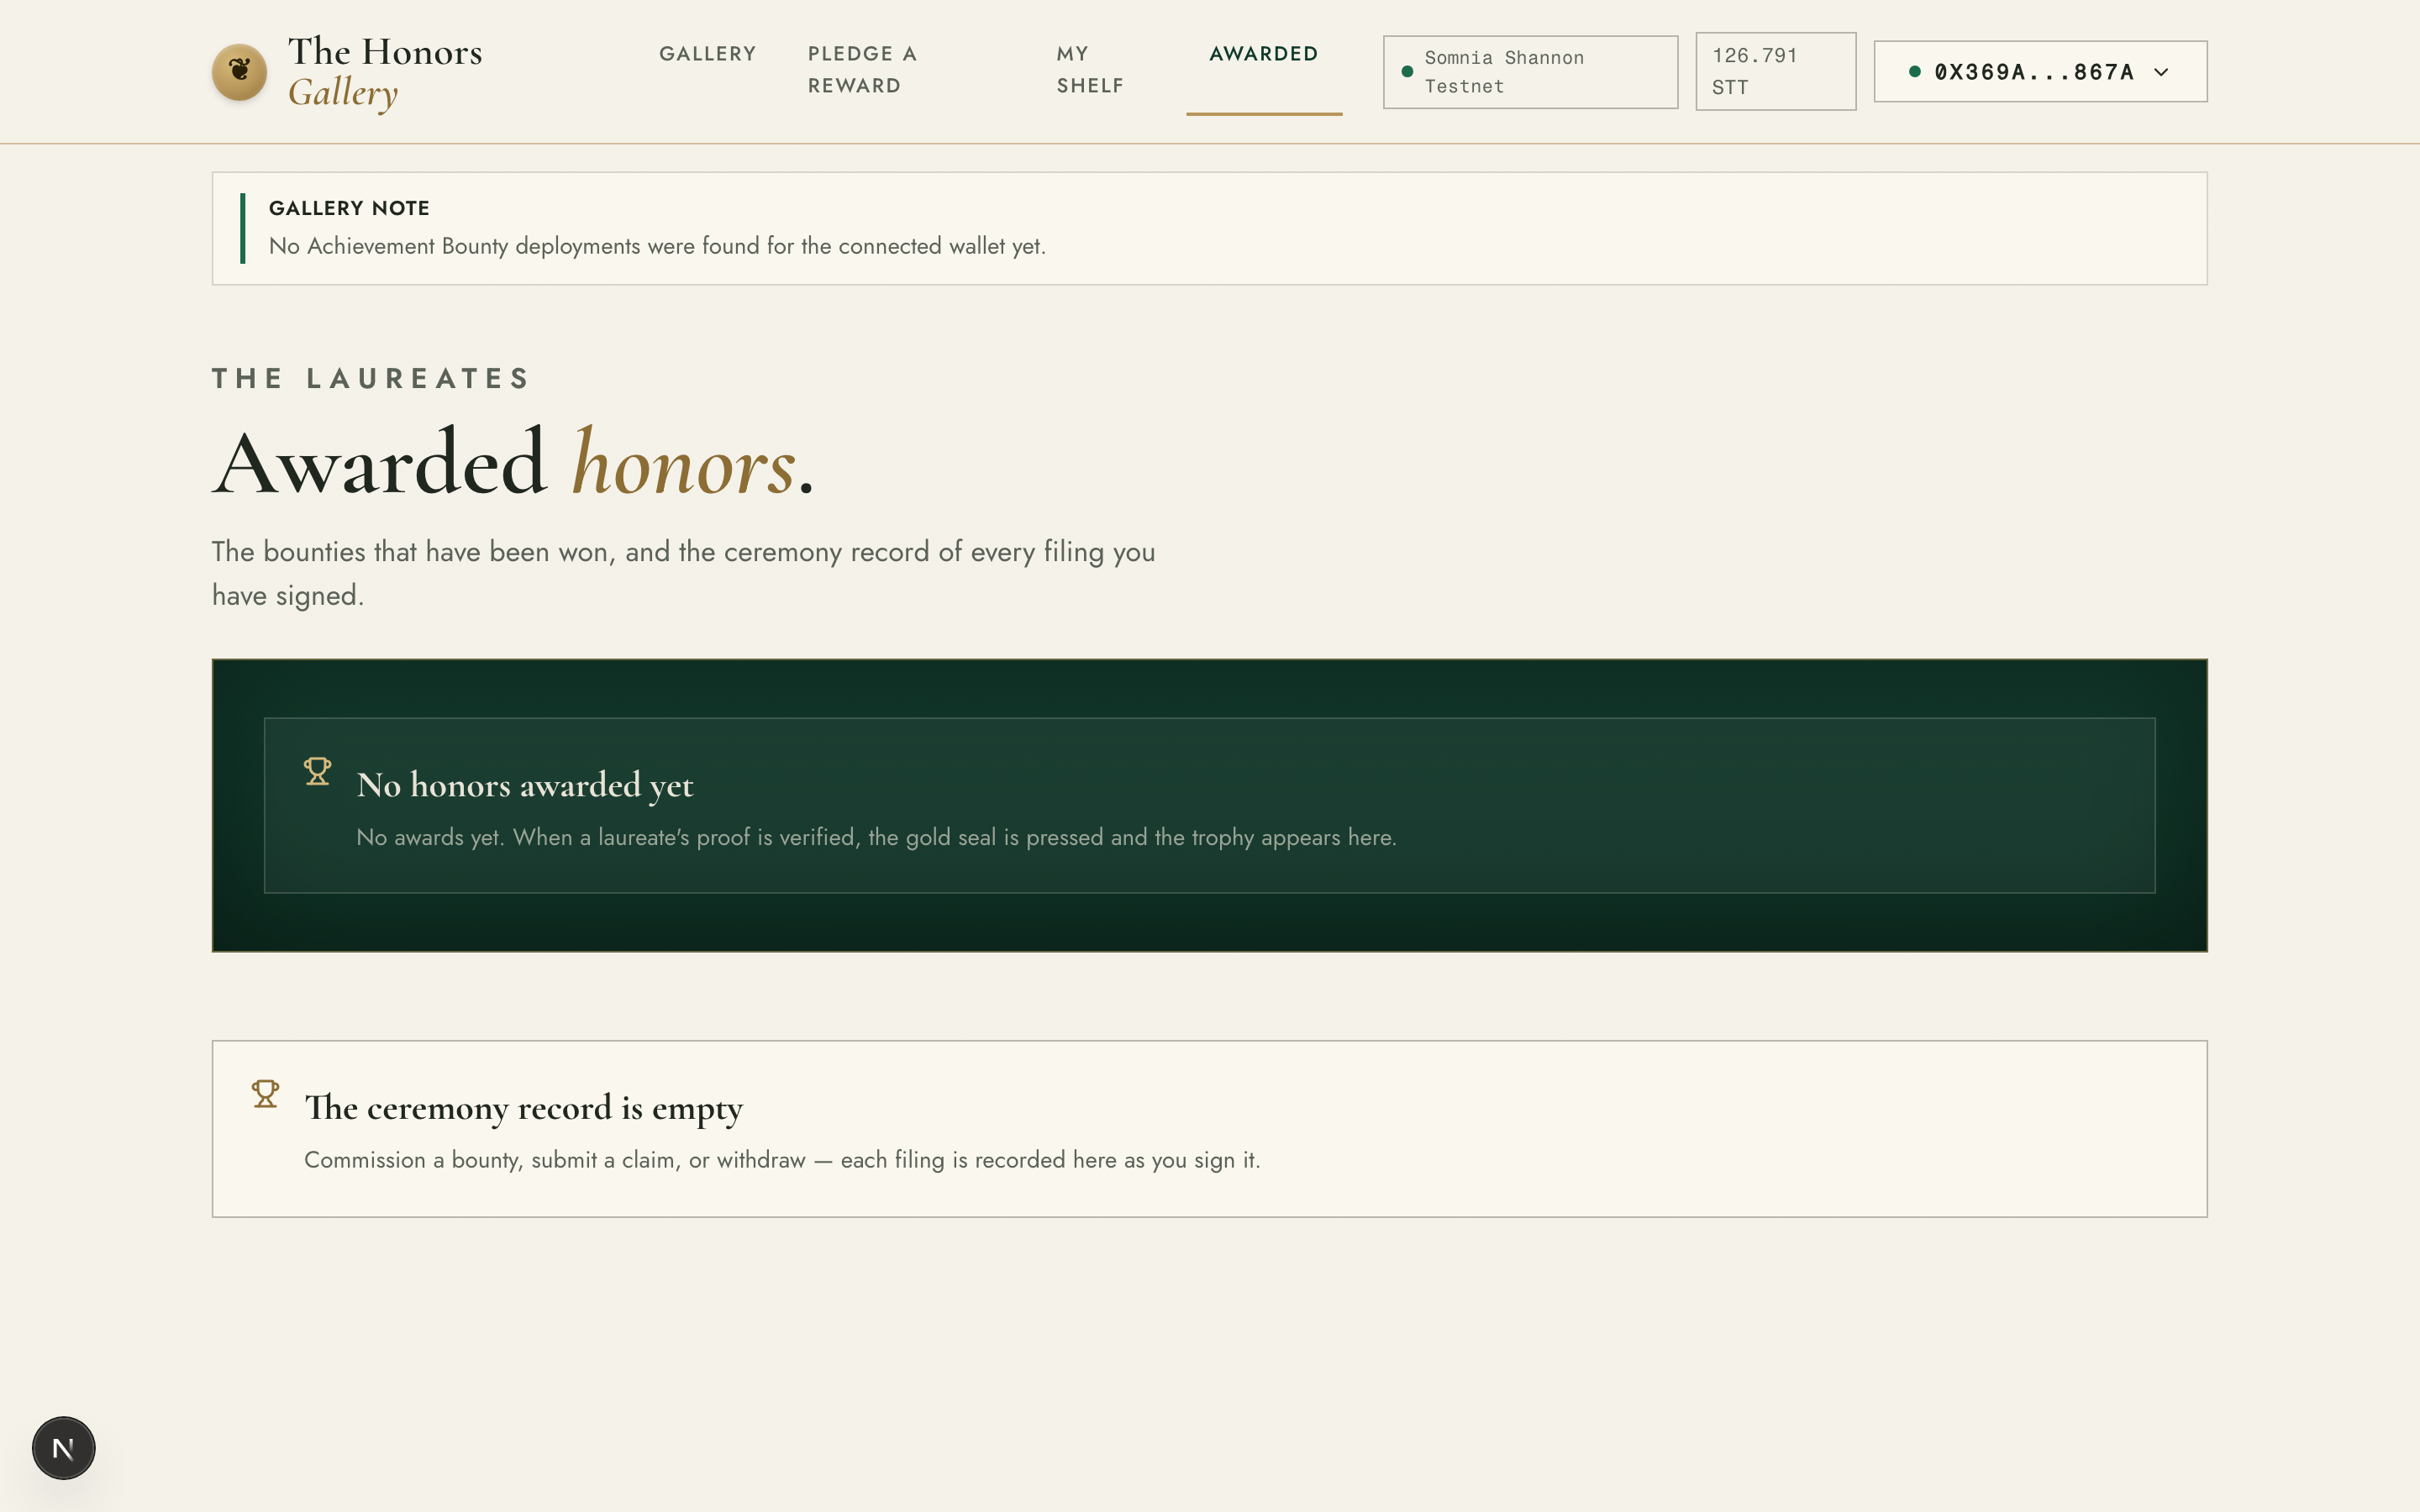Click the Commission a bounty description text

[782, 1160]
